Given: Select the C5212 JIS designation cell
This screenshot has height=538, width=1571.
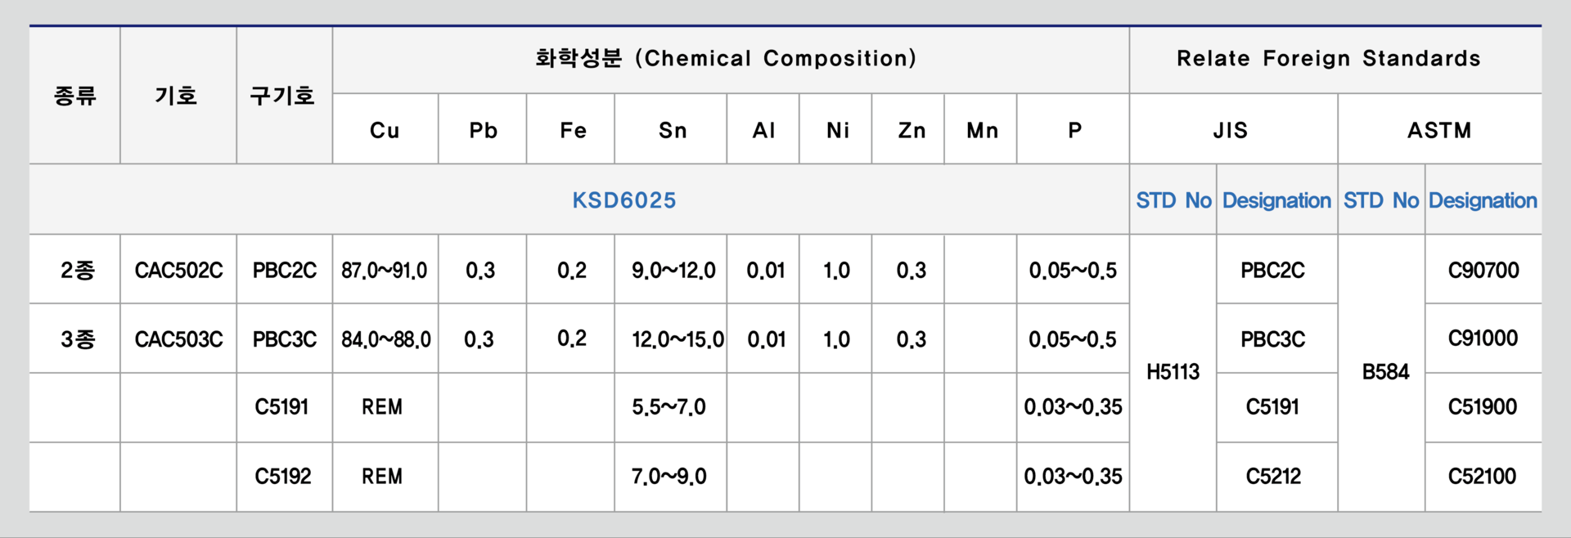Looking at the screenshot, I should (x=1273, y=476).
